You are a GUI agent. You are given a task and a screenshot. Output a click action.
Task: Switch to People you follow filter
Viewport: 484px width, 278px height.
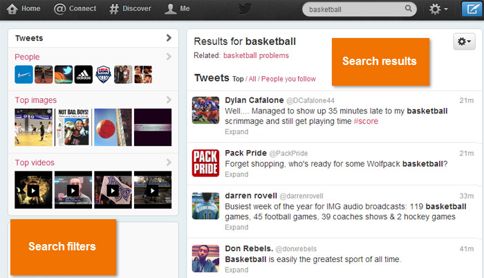pos(288,79)
